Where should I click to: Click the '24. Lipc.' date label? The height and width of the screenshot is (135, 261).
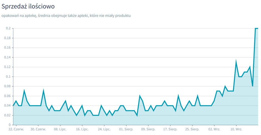(104, 129)
